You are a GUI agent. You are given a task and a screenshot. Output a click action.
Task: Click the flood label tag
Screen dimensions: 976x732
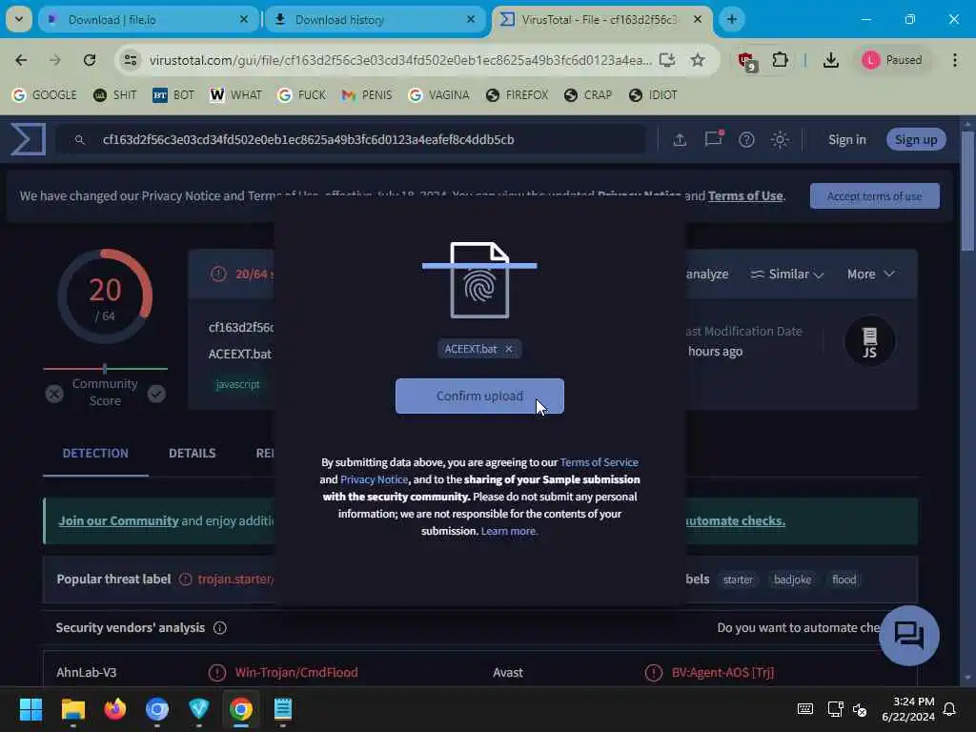(844, 579)
